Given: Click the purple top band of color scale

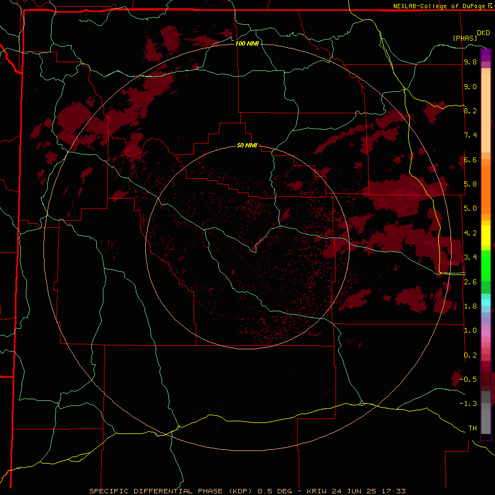Looking at the screenshot, I should pos(486,55).
